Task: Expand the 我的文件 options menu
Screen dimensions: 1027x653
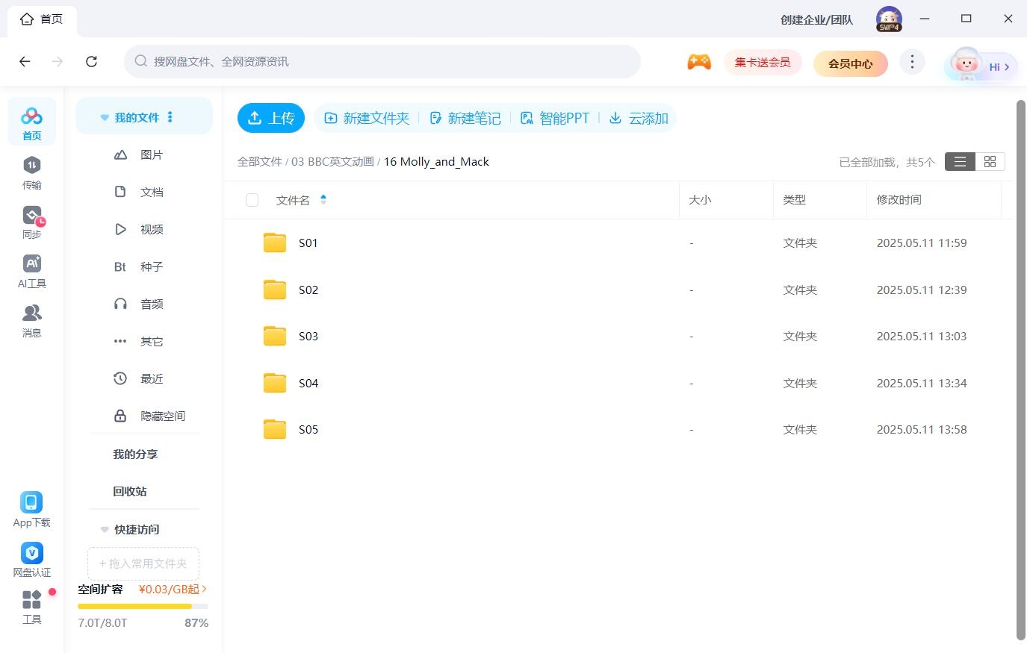Action: click(170, 116)
